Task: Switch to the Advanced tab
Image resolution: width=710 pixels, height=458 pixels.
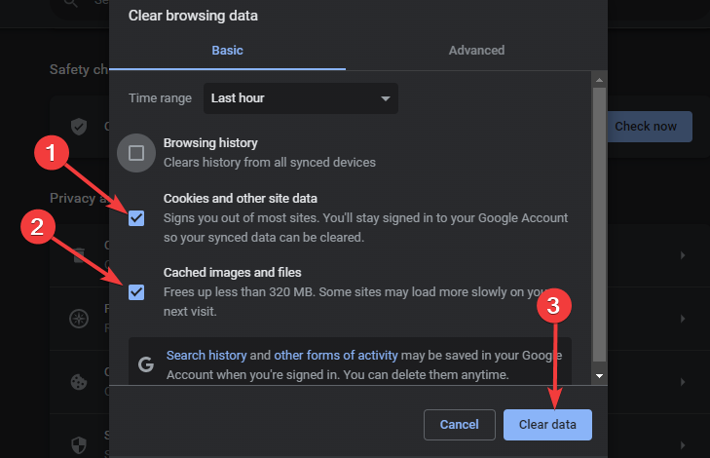Action: [476, 50]
